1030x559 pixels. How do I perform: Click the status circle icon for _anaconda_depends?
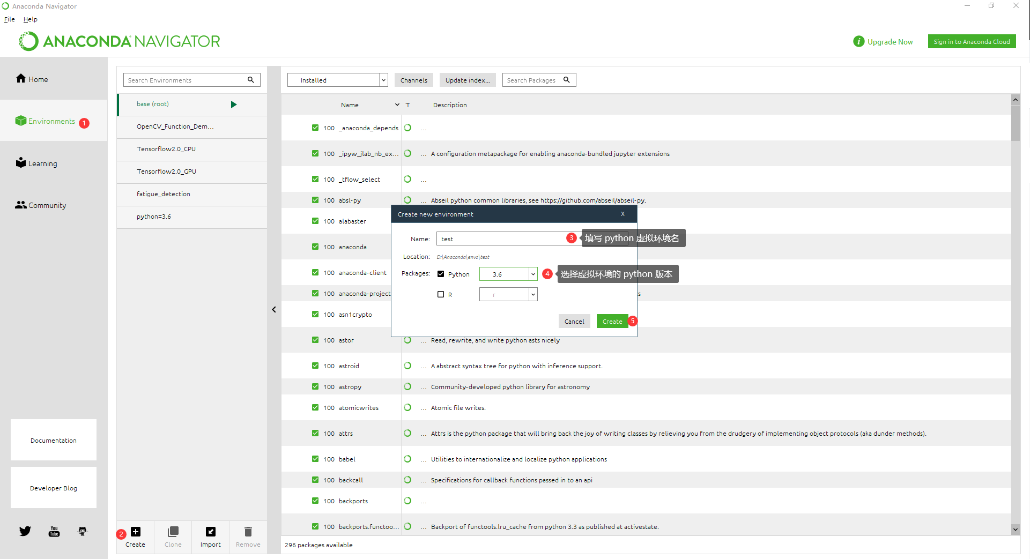click(x=407, y=128)
